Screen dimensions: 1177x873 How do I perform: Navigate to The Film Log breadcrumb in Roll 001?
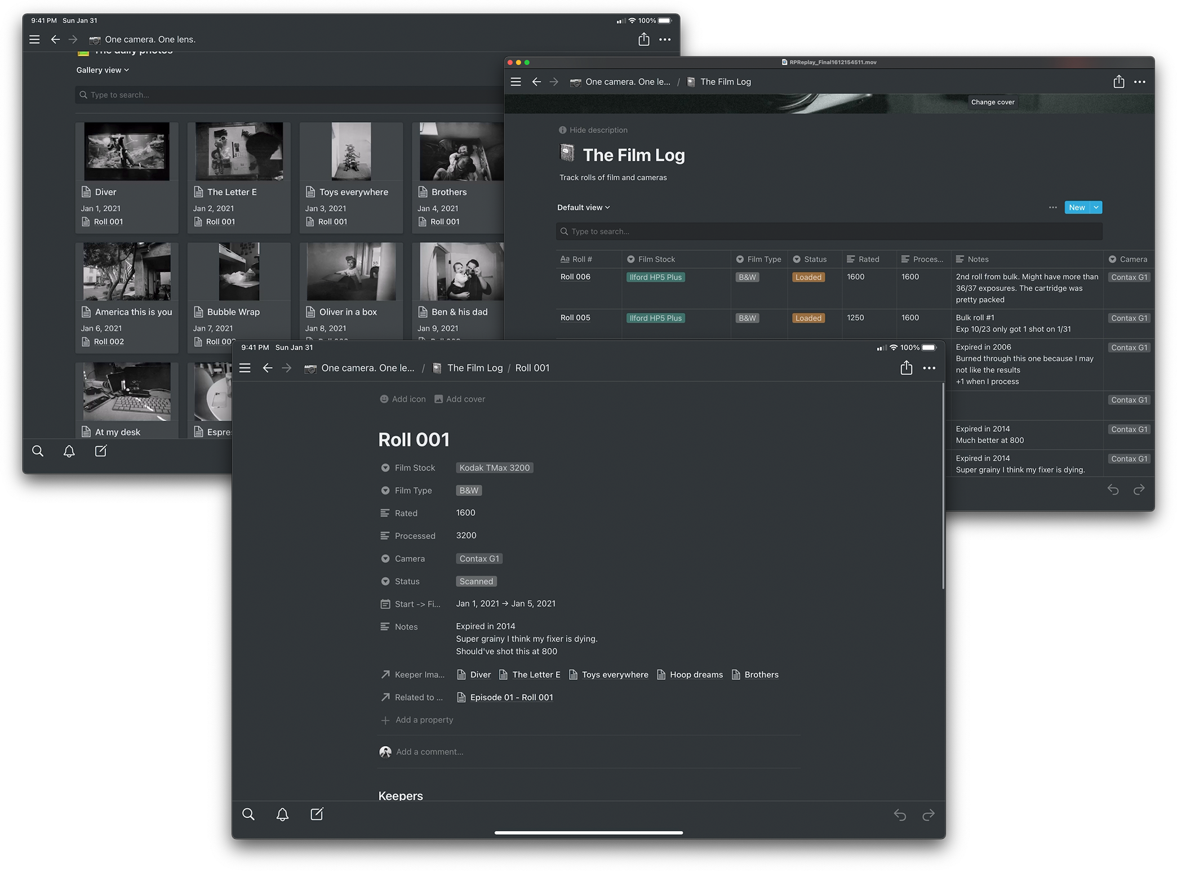click(x=474, y=368)
